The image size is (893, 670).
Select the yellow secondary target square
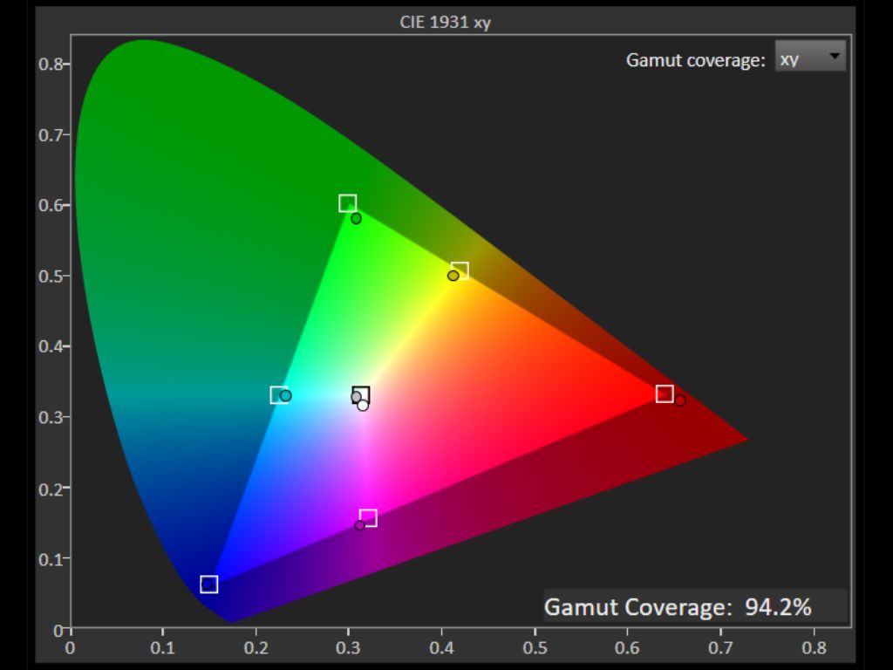click(x=460, y=270)
